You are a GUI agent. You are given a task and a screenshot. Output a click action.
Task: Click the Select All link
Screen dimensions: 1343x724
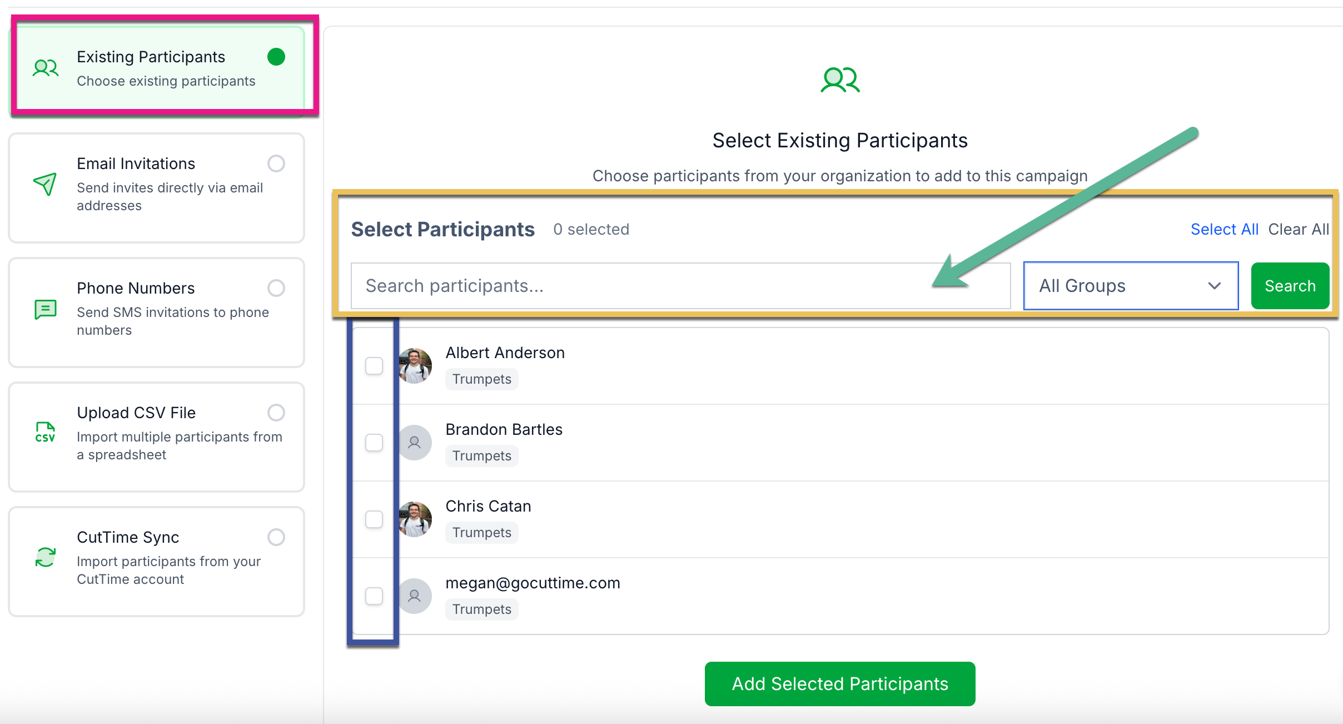click(x=1224, y=229)
